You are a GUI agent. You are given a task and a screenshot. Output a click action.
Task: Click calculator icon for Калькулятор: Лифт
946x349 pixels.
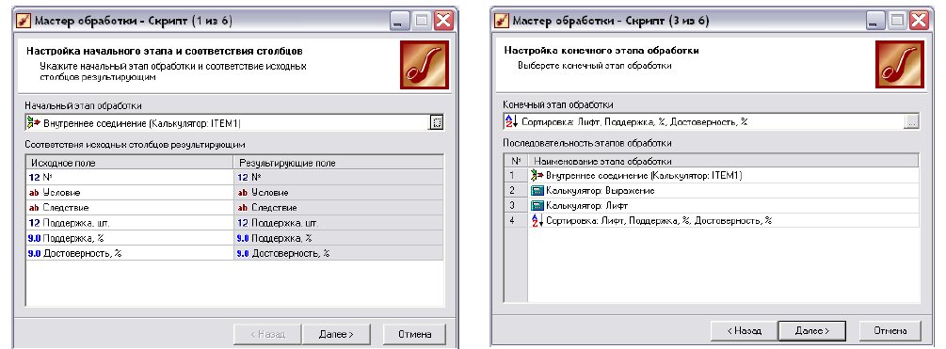pos(537,205)
